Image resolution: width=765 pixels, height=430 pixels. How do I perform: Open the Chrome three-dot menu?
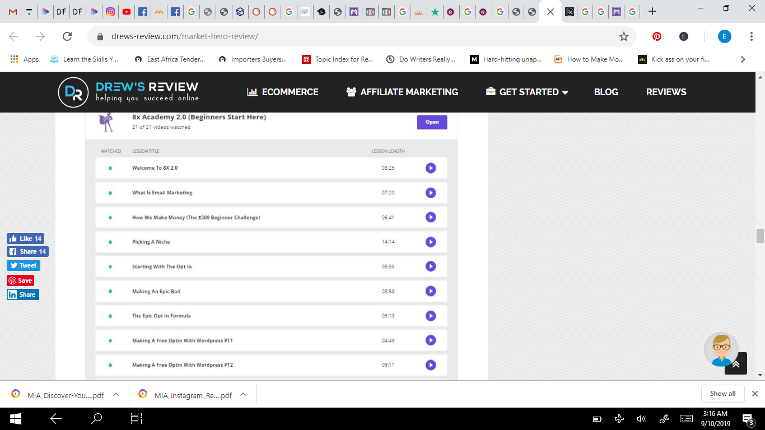[752, 36]
